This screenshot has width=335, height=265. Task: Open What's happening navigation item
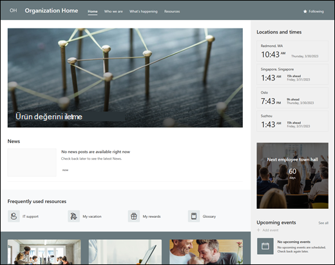144,12
